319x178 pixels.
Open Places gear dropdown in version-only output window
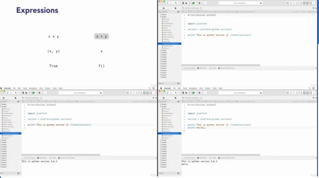tap(18, 102)
